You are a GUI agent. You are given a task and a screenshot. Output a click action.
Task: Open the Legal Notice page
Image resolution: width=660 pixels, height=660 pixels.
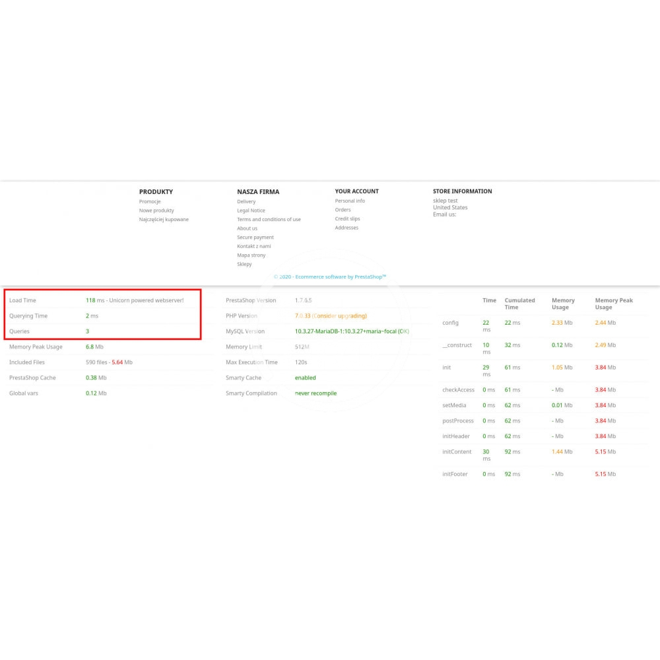(x=251, y=211)
